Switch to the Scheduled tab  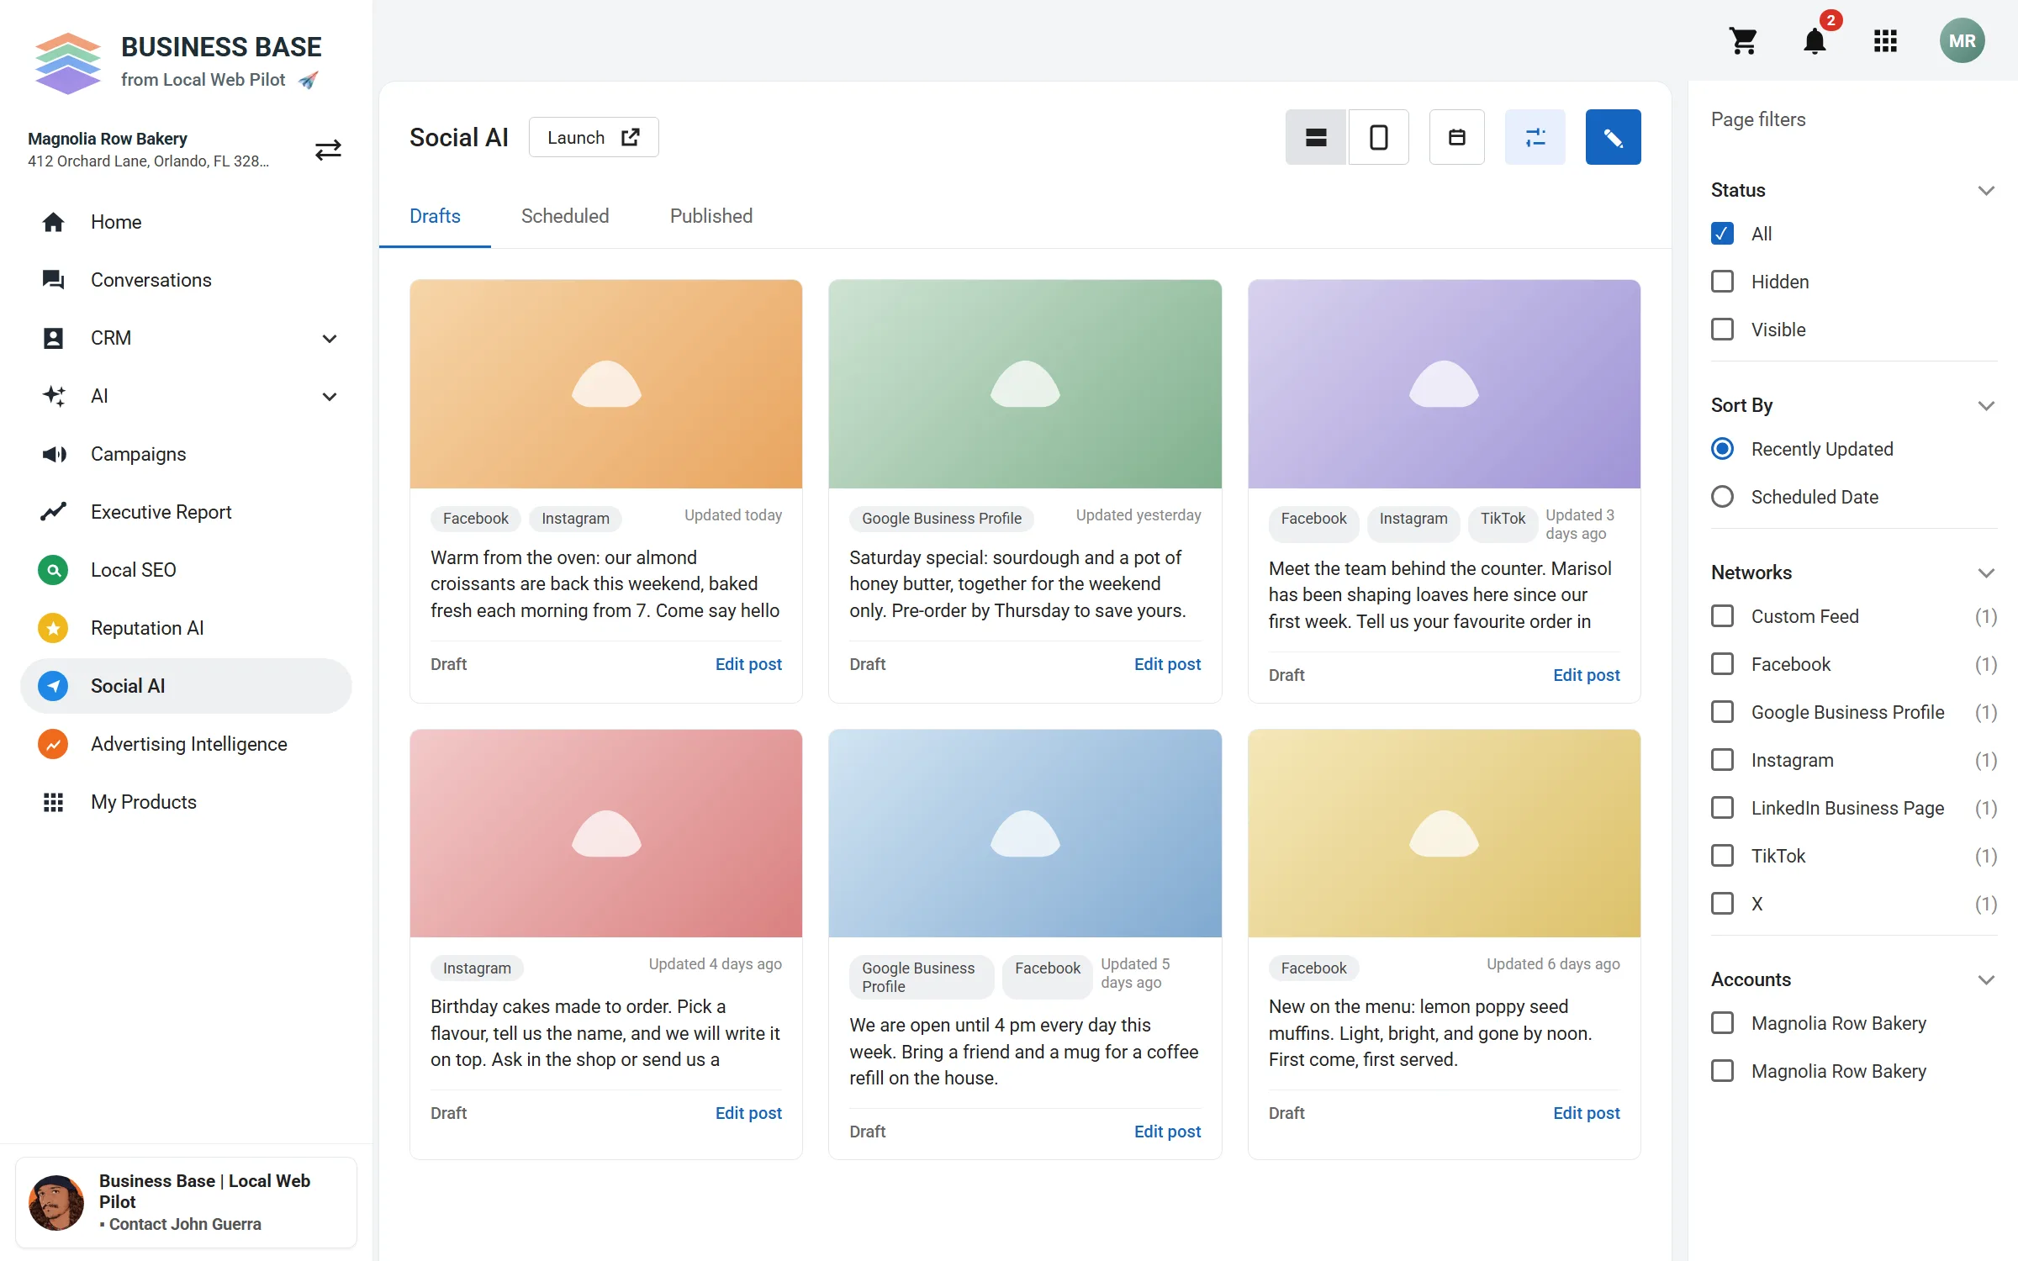point(565,216)
